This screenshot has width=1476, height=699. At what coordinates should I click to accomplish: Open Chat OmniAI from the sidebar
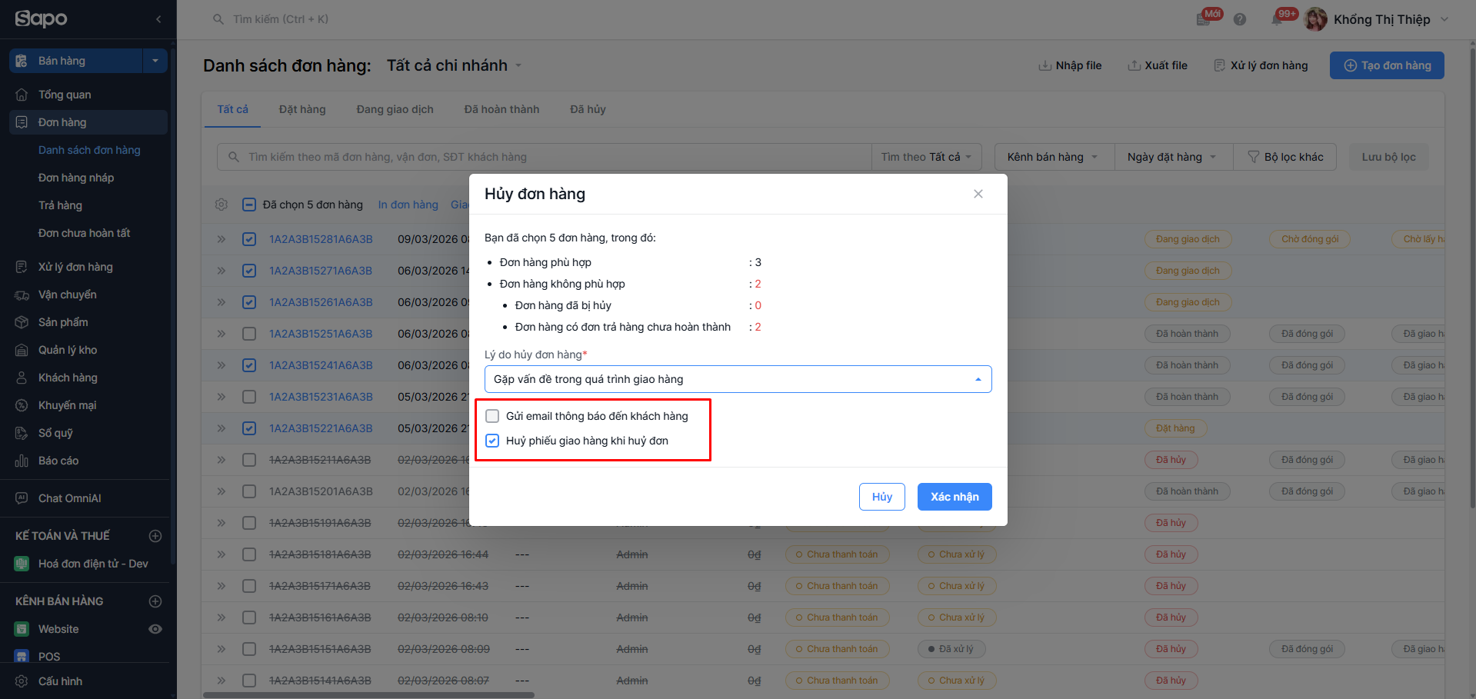[x=69, y=498]
